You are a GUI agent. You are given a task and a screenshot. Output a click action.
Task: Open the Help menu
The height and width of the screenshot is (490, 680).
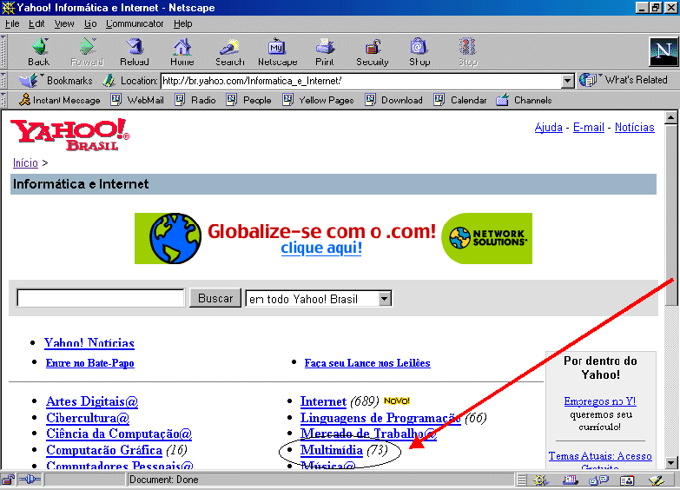pyautogui.click(x=183, y=23)
